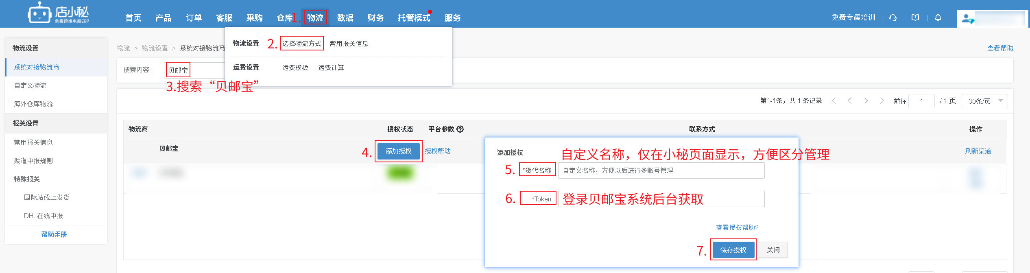Open 客服 menu in top navigation
The height and width of the screenshot is (273, 1030).
[x=224, y=17]
